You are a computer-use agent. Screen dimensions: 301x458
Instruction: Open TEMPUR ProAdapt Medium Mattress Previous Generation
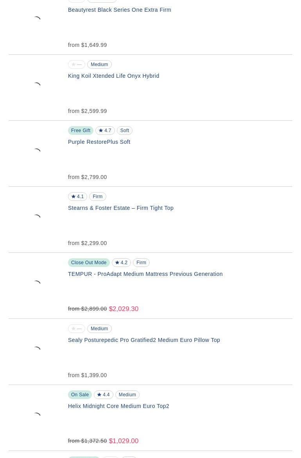(145, 274)
